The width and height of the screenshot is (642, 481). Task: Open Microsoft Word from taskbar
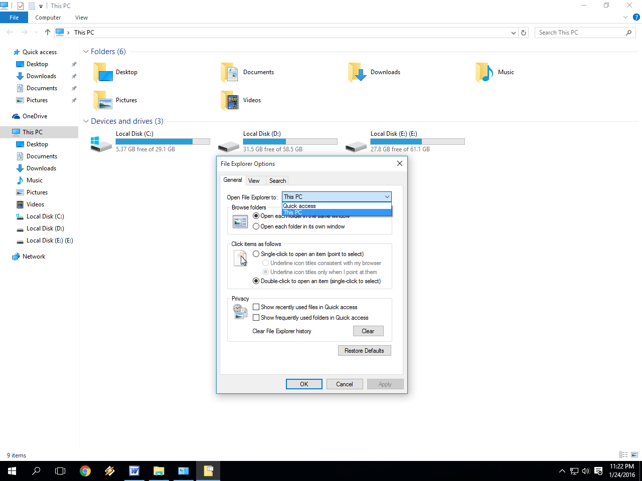134,471
